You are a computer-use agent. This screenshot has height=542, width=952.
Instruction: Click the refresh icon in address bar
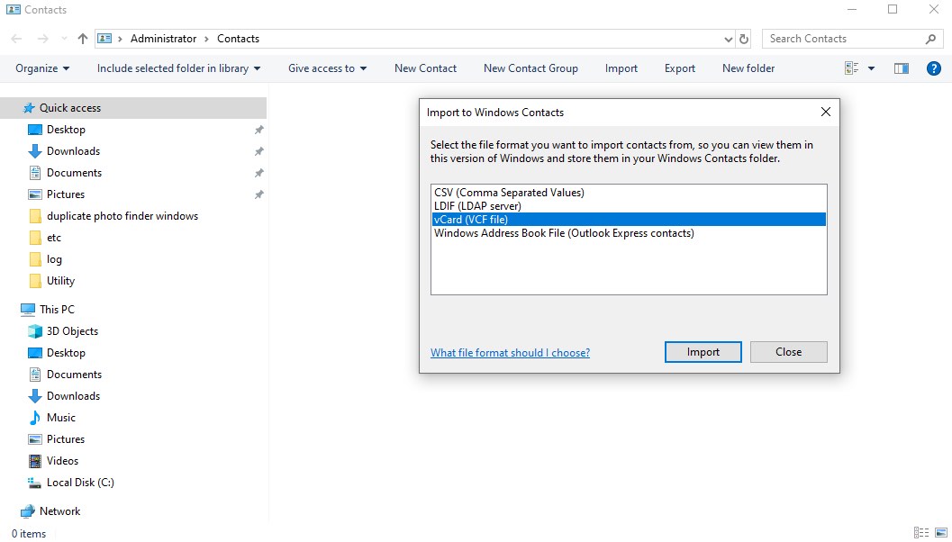[746, 38]
